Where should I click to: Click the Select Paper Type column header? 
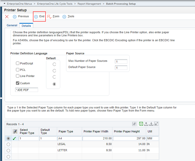tap(29, 131)
